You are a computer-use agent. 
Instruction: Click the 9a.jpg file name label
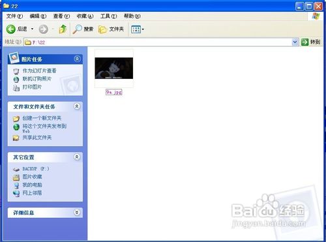114,92
